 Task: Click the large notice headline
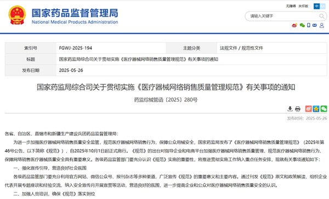166,87
